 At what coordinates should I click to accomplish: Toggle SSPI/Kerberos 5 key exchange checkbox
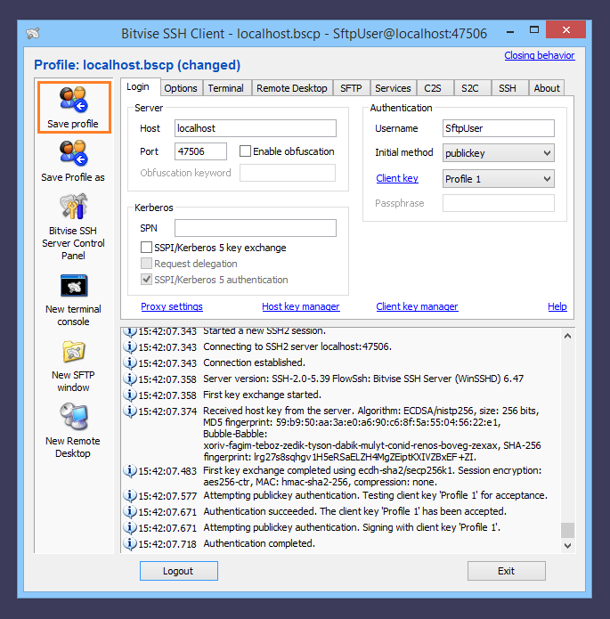tap(146, 248)
